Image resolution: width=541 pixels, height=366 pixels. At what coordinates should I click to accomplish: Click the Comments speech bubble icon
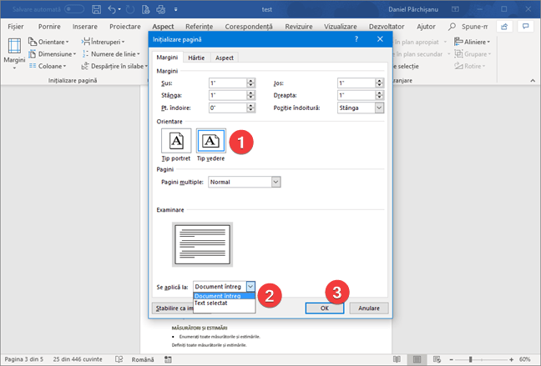click(525, 27)
